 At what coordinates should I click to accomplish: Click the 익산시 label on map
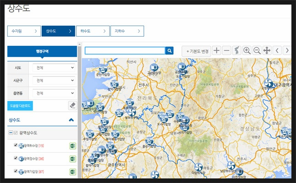pos(131,61)
